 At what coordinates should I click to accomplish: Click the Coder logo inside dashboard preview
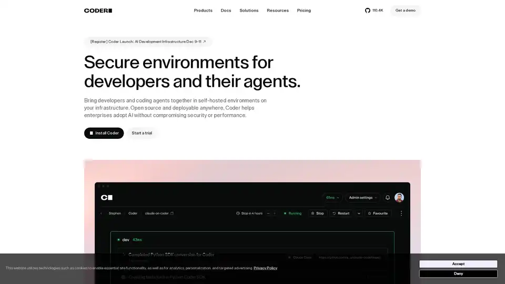[x=107, y=198]
